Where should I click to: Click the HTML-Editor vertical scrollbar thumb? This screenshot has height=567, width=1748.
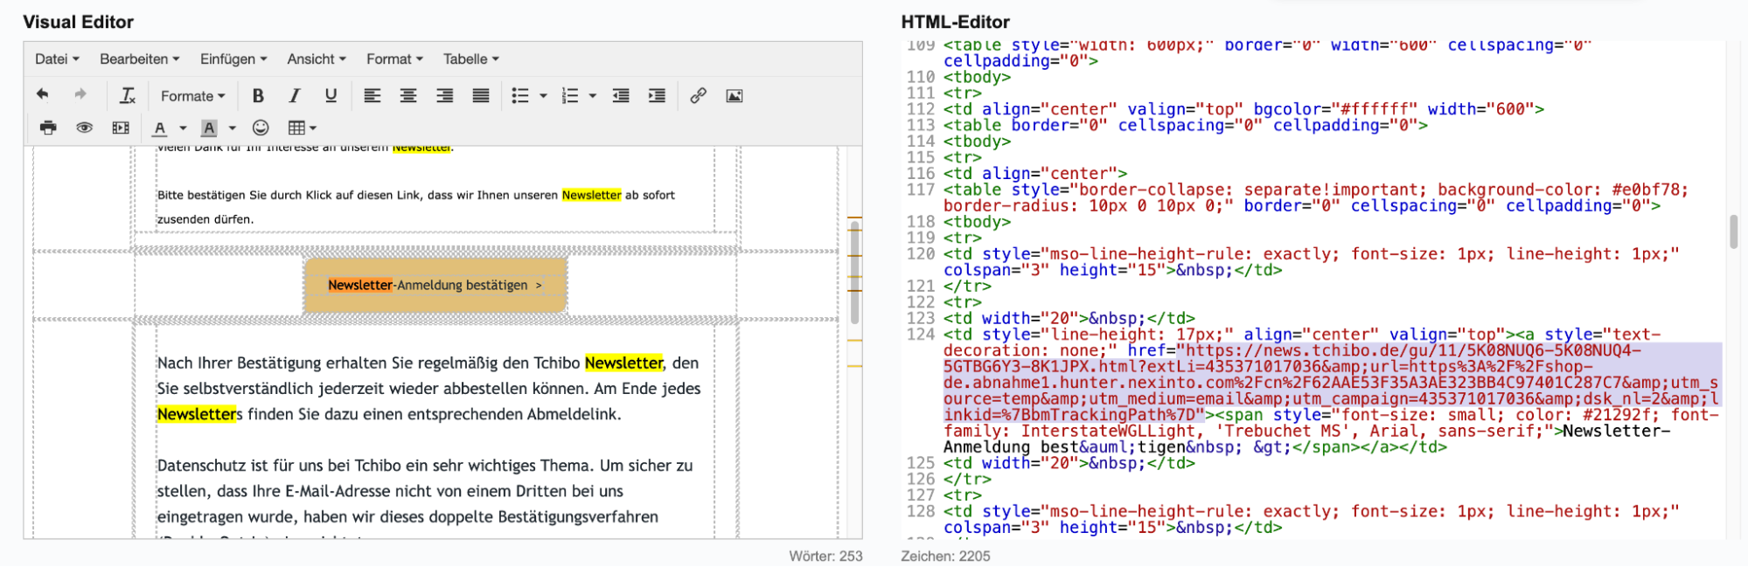1733,232
